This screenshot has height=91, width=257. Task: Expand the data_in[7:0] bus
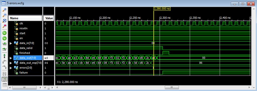(x=11, y=43)
